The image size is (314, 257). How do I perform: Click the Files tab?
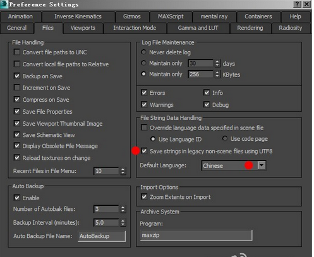click(x=48, y=28)
